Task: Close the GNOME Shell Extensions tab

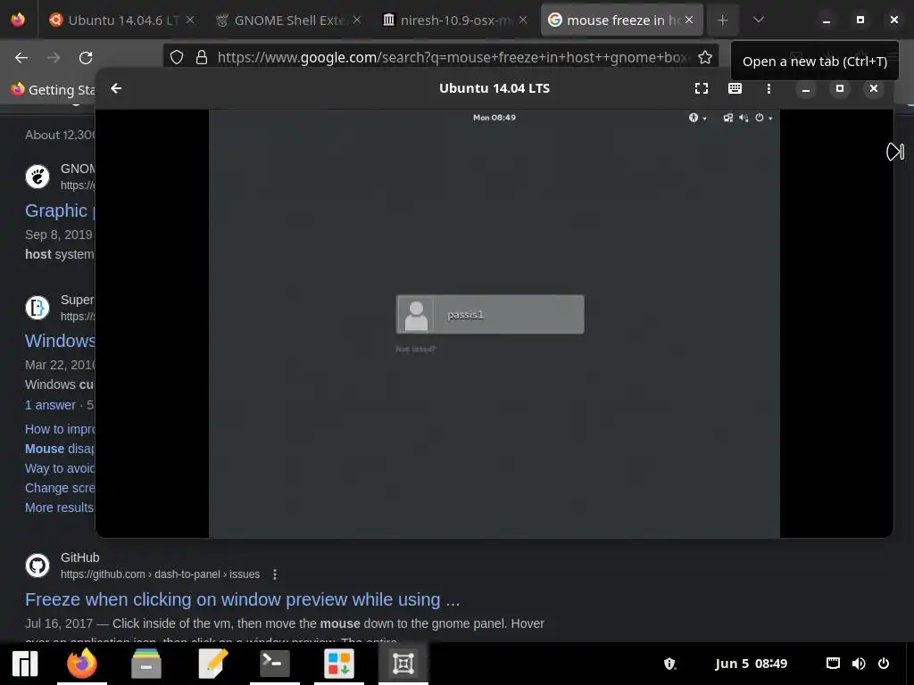Action: (x=357, y=20)
